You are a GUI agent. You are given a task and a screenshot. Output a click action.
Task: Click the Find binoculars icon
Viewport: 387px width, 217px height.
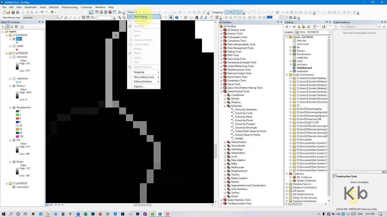[197, 17]
